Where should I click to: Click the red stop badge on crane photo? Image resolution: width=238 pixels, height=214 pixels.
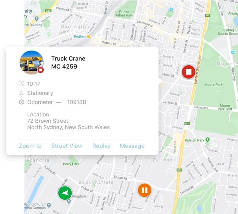(40, 70)
